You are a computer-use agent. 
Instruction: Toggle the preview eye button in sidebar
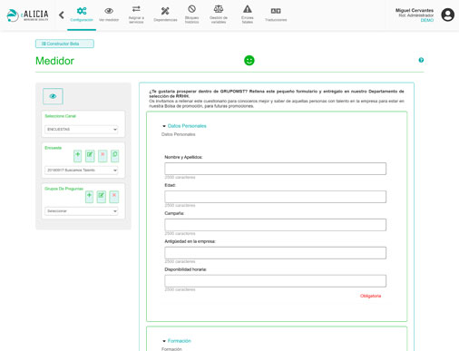click(x=53, y=96)
